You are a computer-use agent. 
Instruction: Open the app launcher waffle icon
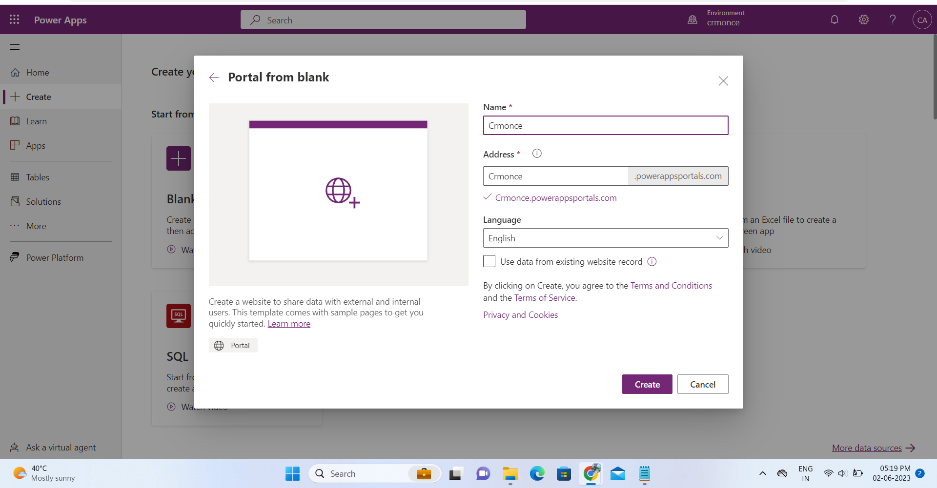pos(15,20)
